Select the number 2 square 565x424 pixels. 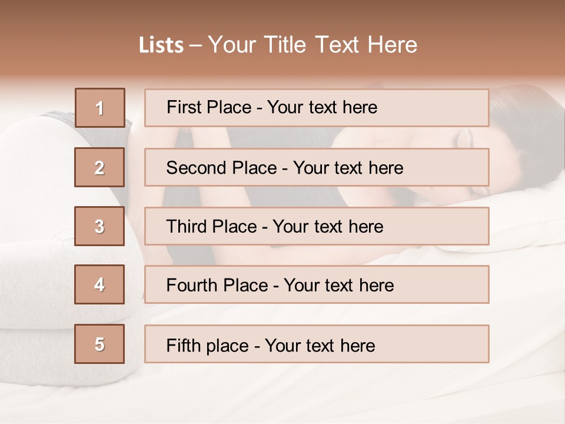(99, 167)
